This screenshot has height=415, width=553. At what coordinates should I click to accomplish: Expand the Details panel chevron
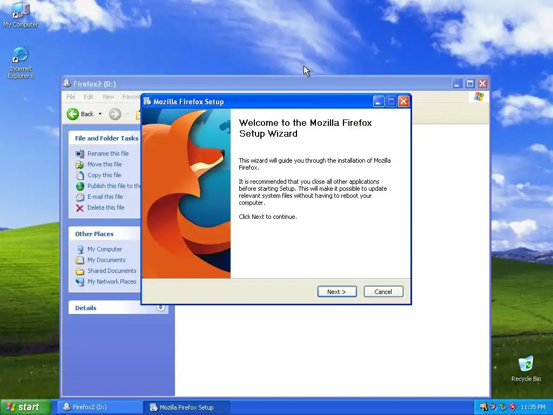tap(160, 307)
